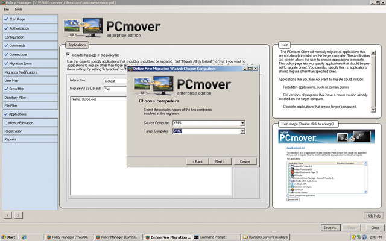The image size is (386, 241).
Task: Click the Close button at bottom right
Action: point(375,228)
